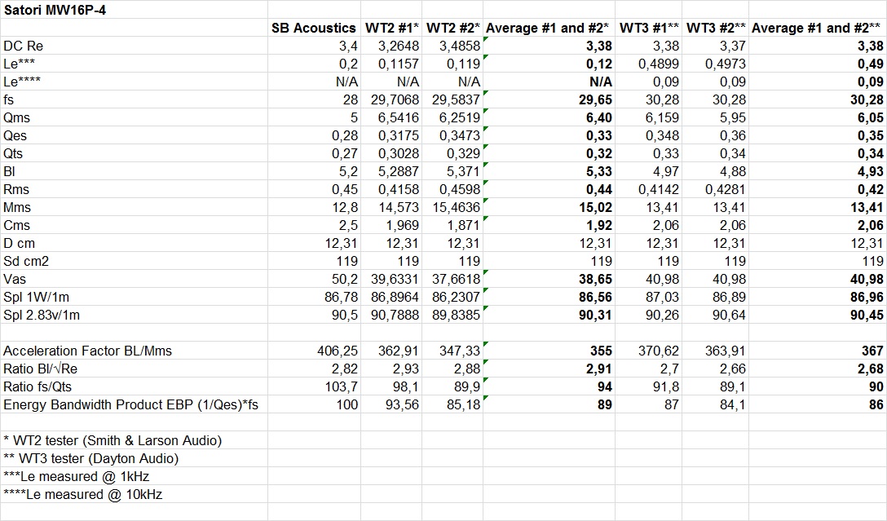
Task: Click the Bl value '5,2887'
Action: click(x=399, y=172)
